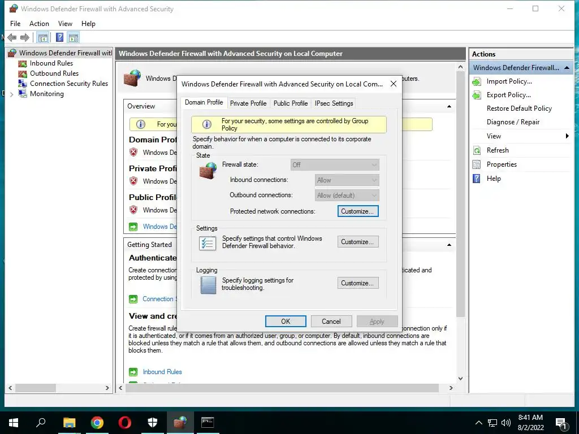The image size is (579, 434).
Task: Click the notebook icon in Logging section
Action: (208, 285)
